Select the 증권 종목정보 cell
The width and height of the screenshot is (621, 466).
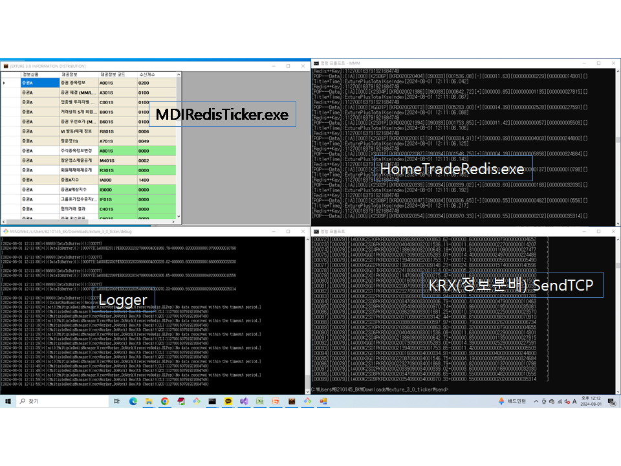pyautogui.click(x=79, y=83)
